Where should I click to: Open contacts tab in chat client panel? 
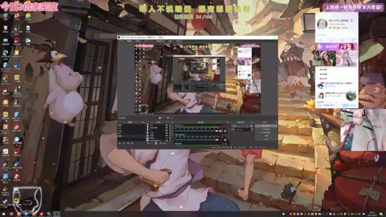(331, 40)
